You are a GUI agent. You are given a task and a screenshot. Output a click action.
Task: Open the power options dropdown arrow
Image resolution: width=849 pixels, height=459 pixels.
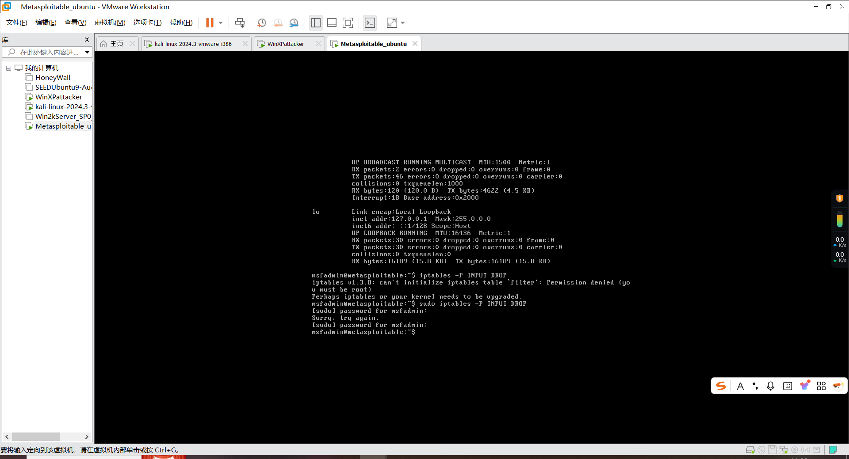pos(221,23)
